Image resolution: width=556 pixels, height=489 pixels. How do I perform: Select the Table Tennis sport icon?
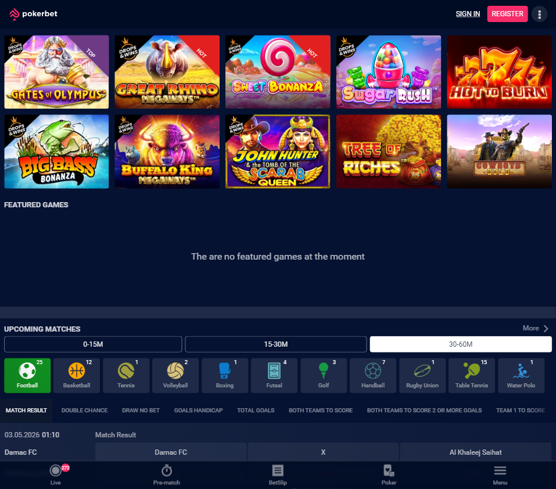click(472, 376)
